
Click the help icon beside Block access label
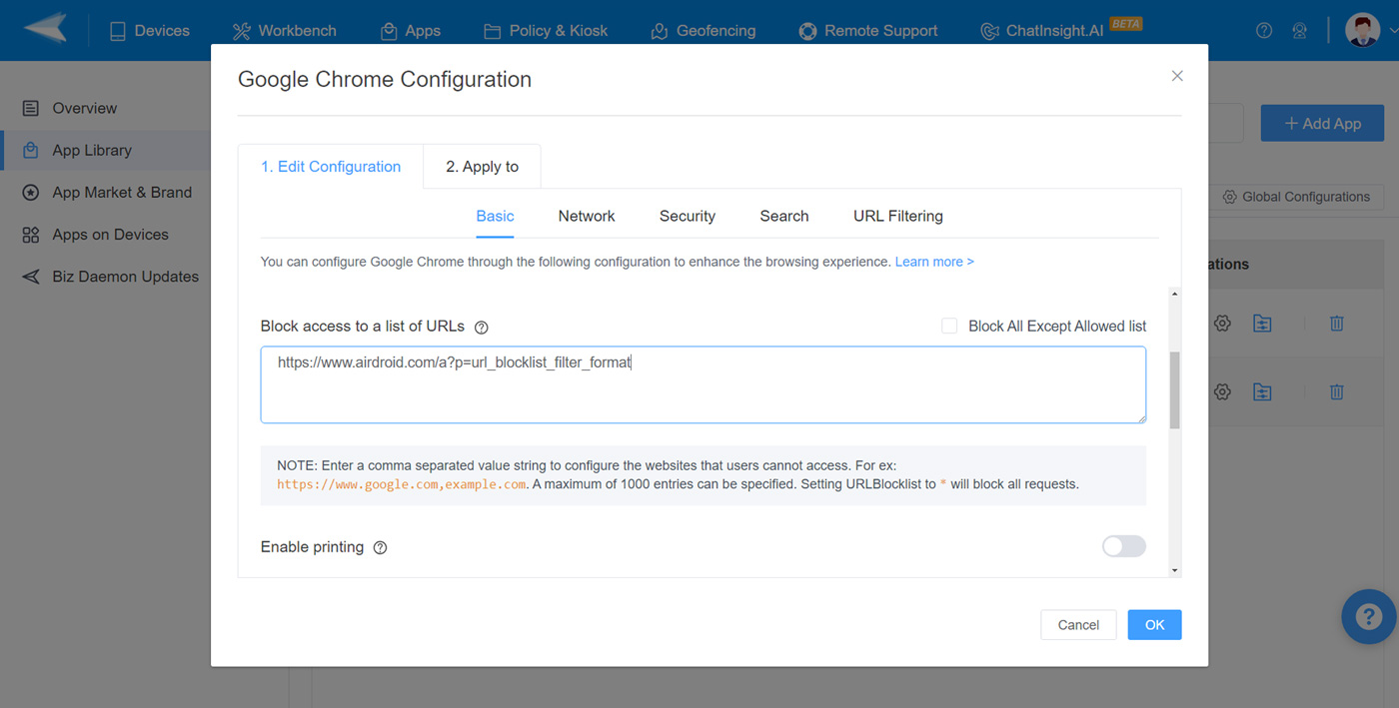tap(482, 328)
